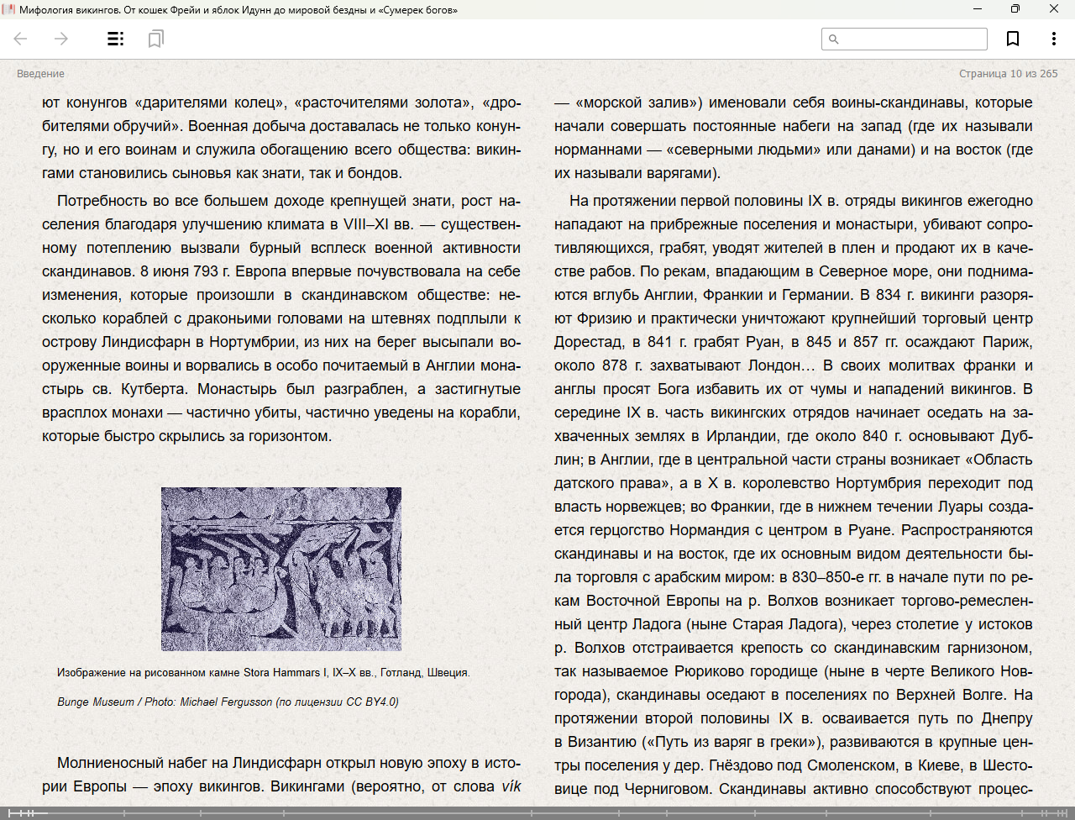Click inside the book search field
The image size is (1075, 820).
point(912,39)
